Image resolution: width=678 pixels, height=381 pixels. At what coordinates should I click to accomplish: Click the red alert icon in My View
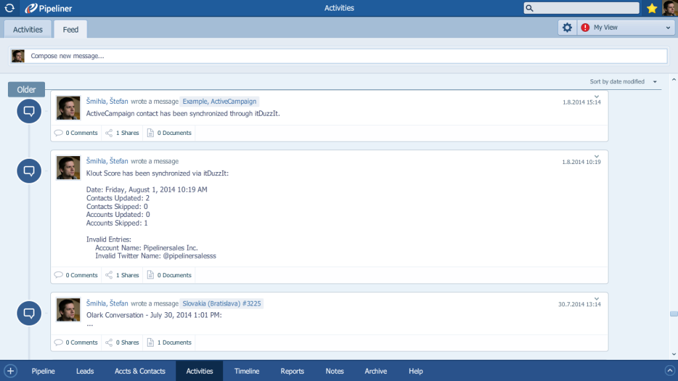[585, 28]
